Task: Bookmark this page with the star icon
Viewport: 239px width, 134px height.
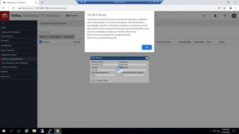Action: tap(224, 8)
